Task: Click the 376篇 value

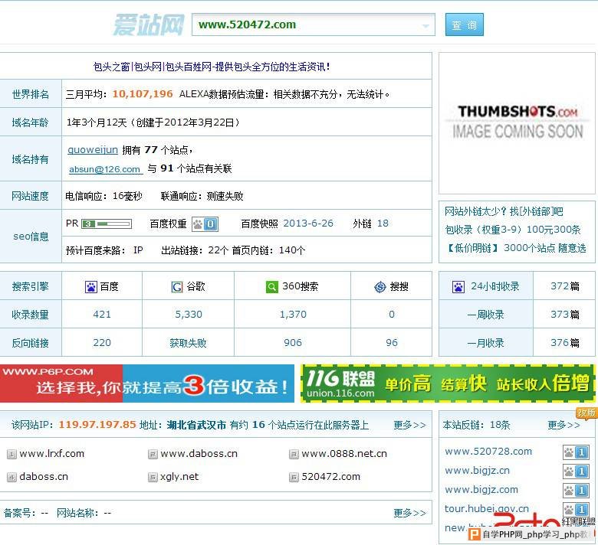Action: click(565, 342)
